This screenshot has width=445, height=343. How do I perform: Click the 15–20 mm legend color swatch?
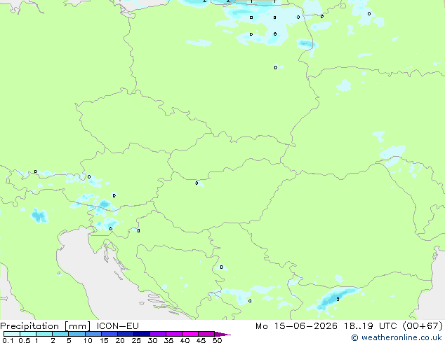point(109,334)
